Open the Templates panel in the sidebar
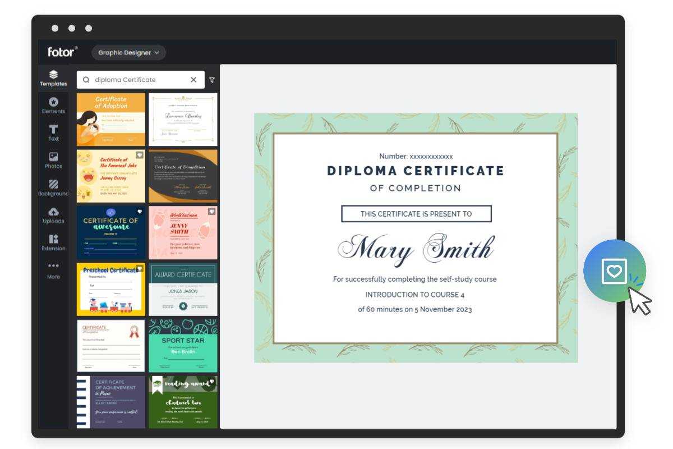 [x=53, y=78]
